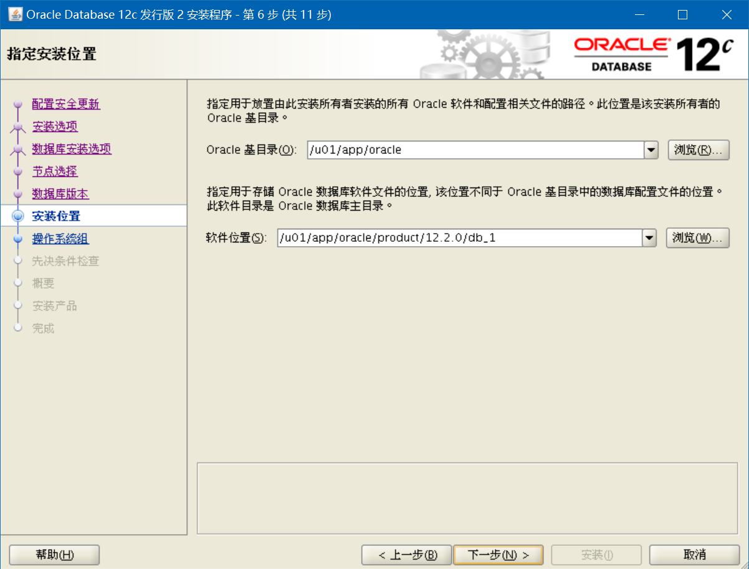Click the Java icon in the title bar
Viewport: 749px width, 569px height.
15,14
